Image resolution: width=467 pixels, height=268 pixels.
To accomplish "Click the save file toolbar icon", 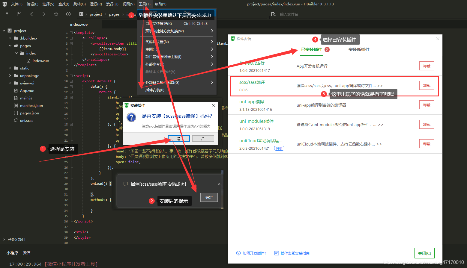I will 19,14.
